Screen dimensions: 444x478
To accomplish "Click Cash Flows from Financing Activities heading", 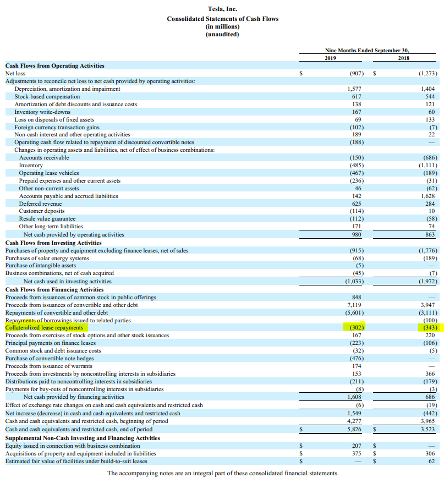I will 54,289.
